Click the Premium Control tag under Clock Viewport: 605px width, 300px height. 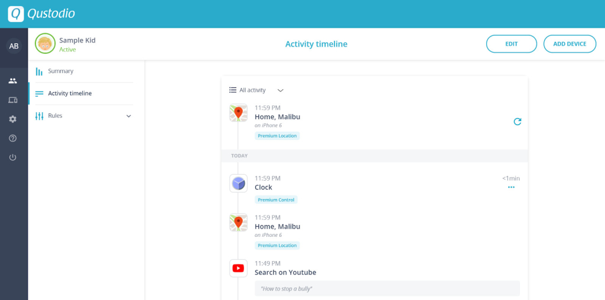pos(276,200)
